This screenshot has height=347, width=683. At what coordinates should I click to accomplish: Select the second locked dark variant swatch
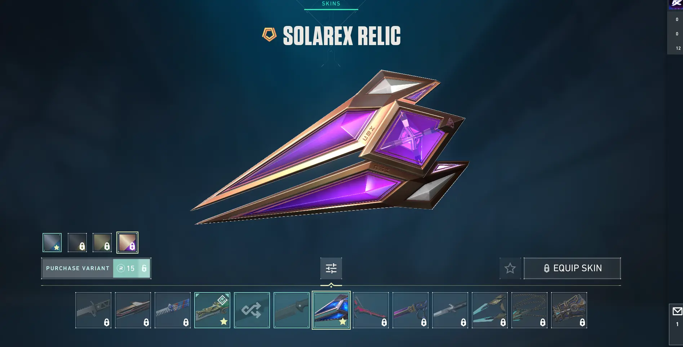point(77,242)
